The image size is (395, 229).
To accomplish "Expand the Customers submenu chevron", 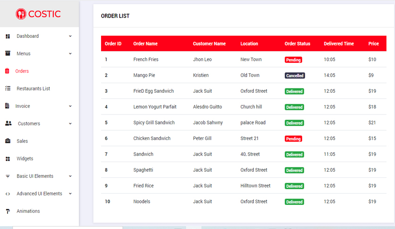I will (70, 123).
